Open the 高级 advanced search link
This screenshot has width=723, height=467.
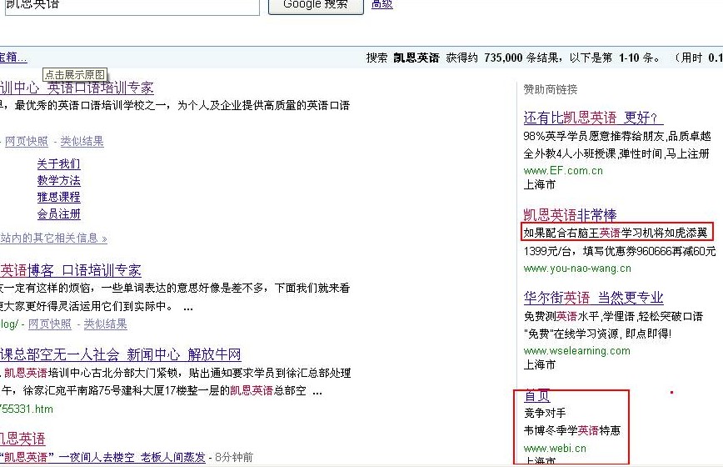click(x=382, y=4)
